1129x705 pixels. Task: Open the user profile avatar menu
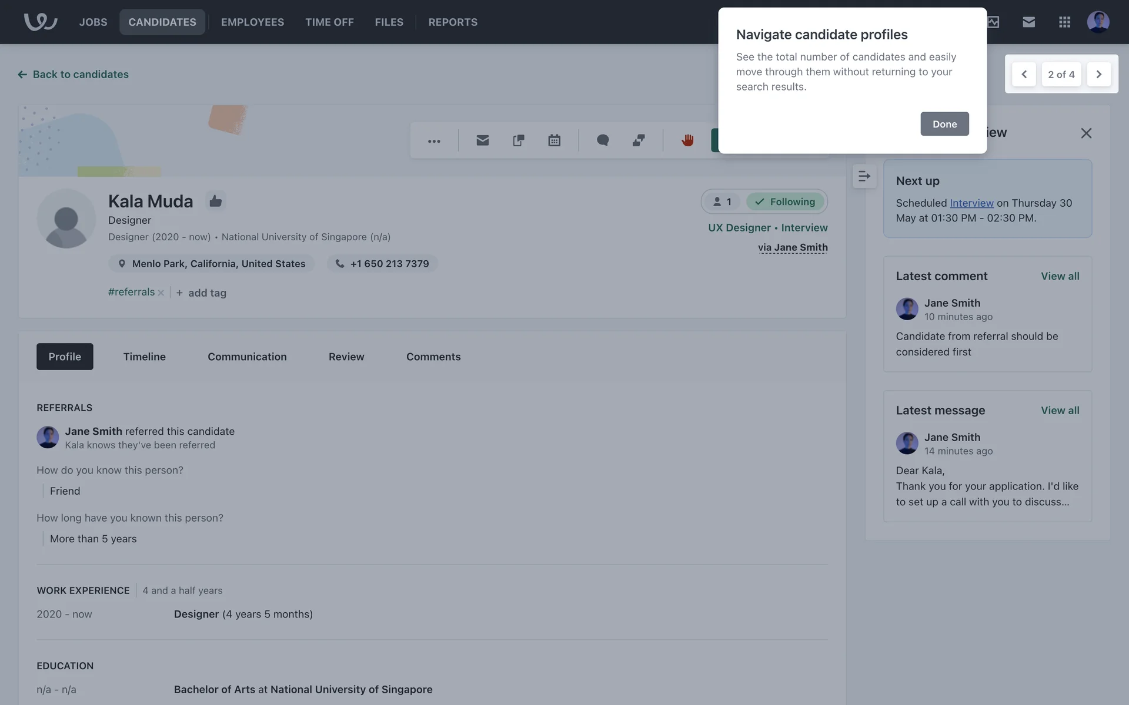[x=1098, y=22]
